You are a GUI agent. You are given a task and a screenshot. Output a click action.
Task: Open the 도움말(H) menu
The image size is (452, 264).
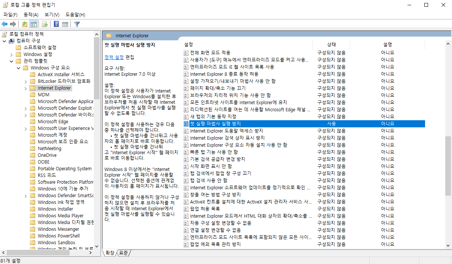(75, 15)
